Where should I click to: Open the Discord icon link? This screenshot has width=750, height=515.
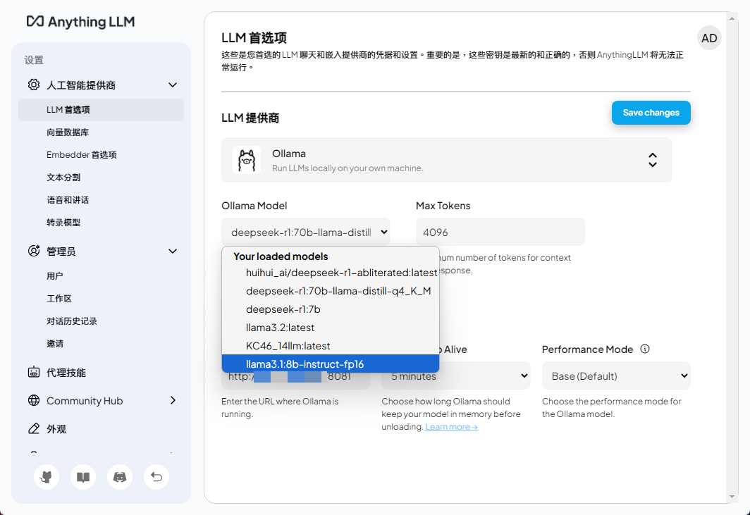[120, 477]
